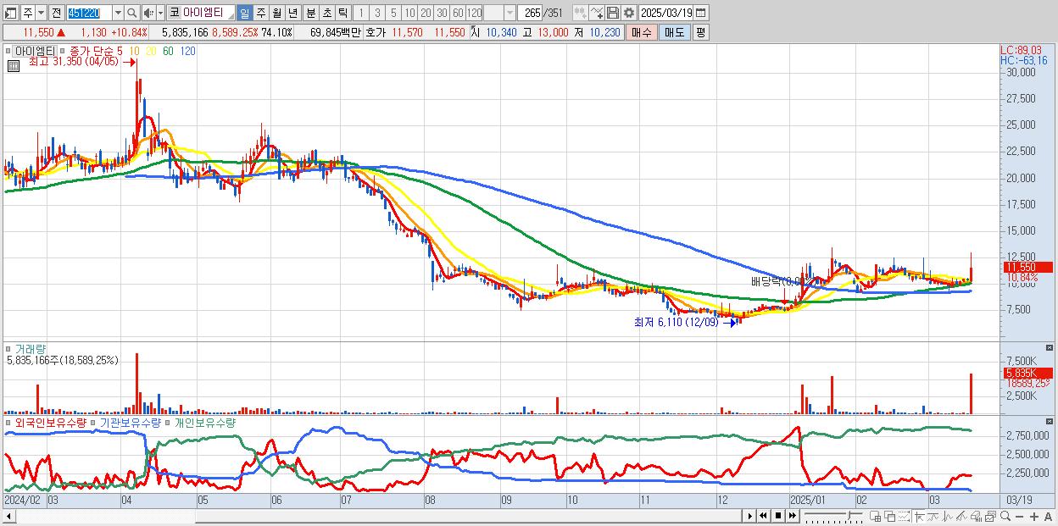Click the 아이엠티 chart legend label
The image size is (1058, 526).
click(x=34, y=51)
